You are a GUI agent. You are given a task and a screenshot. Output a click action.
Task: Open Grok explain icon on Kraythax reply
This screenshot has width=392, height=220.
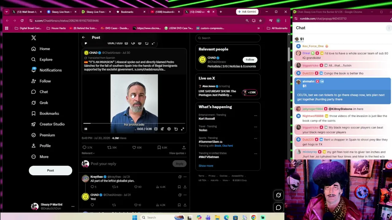coord(180,177)
